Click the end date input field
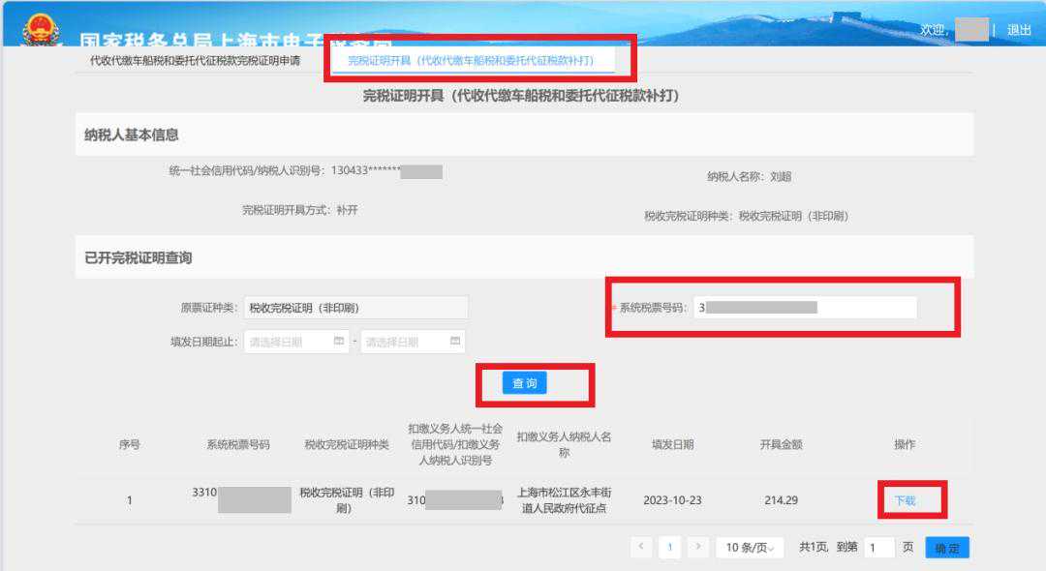 (404, 342)
